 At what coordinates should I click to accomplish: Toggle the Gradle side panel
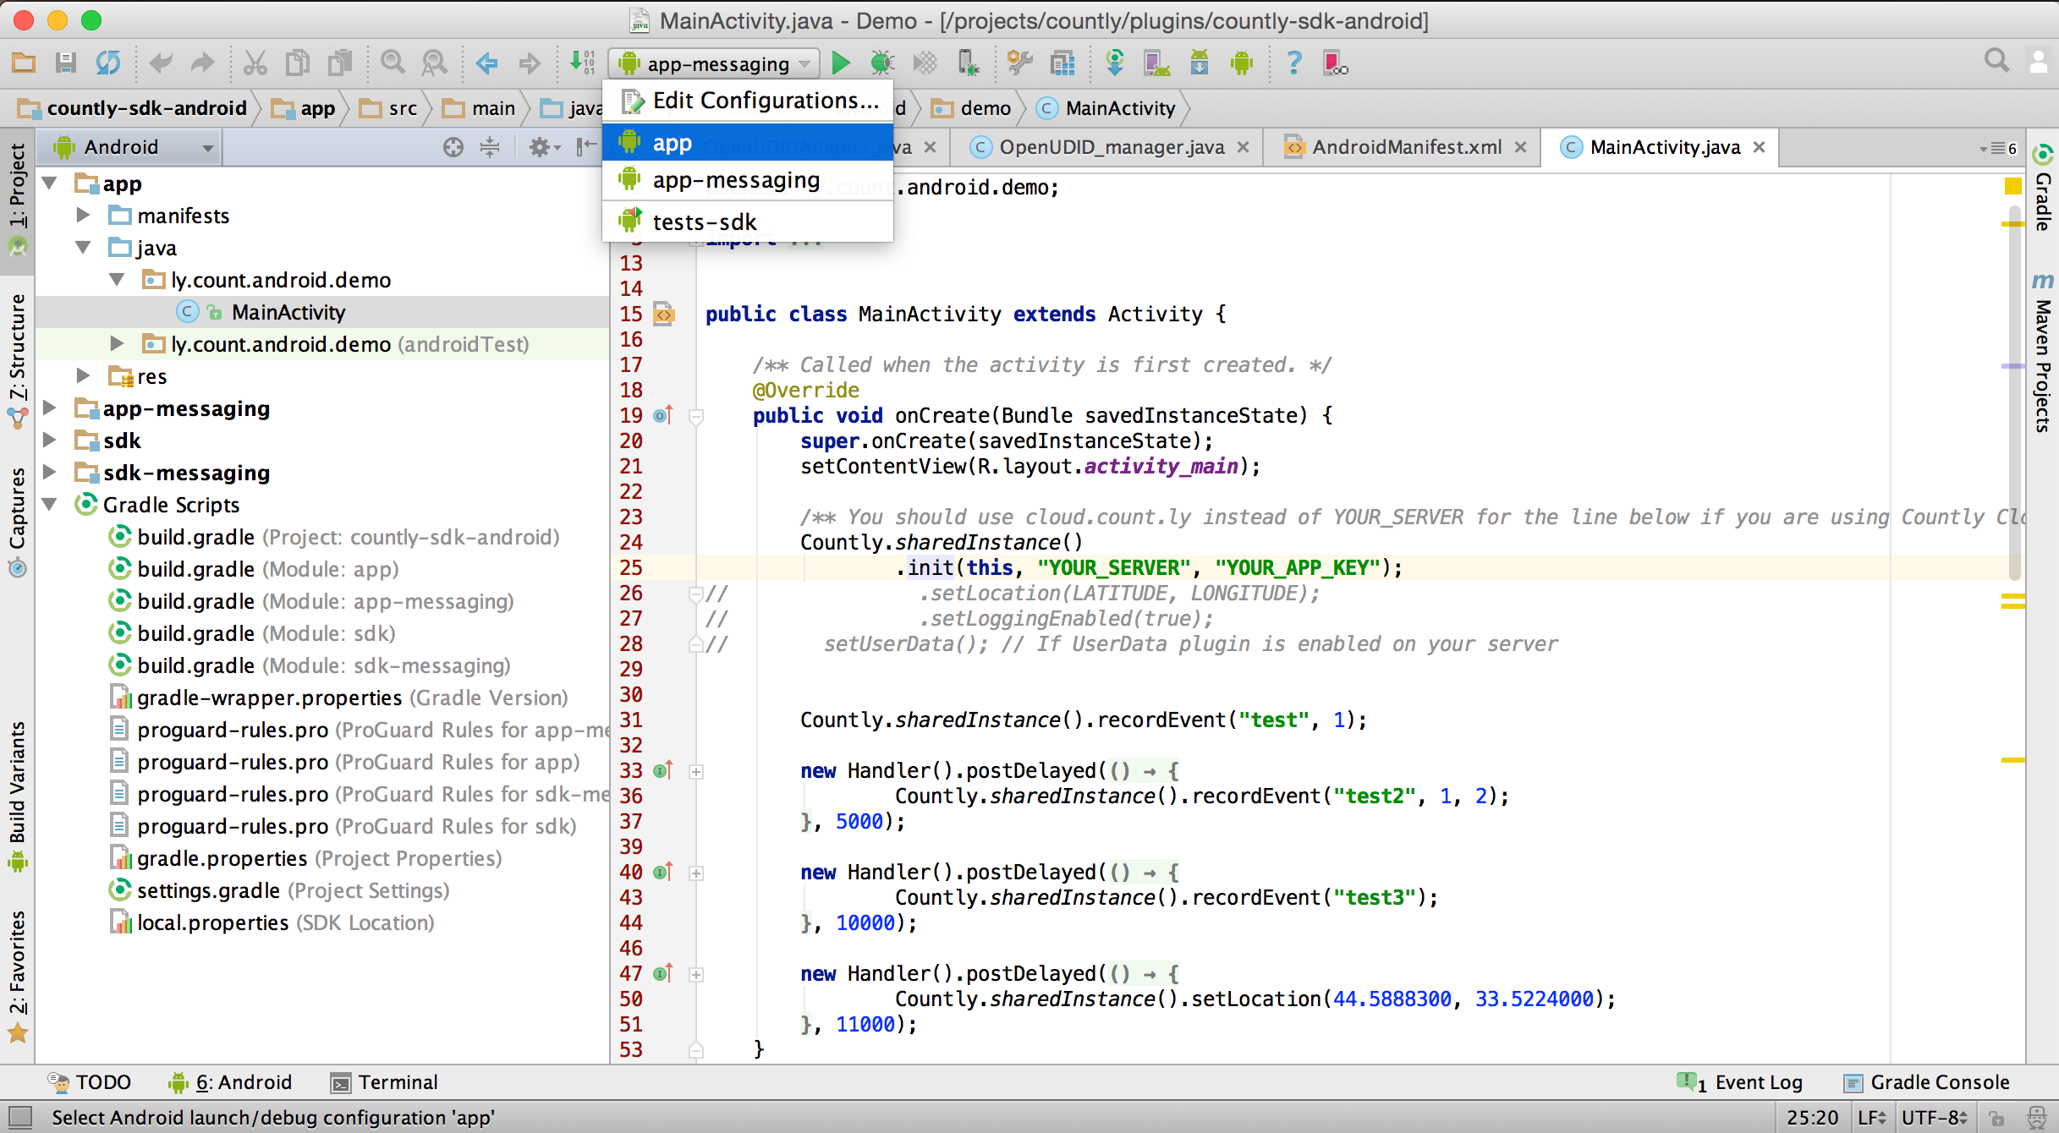(x=2043, y=190)
